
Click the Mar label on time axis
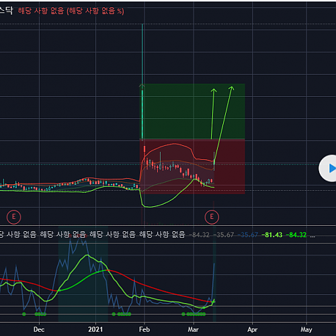(x=193, y=329)
